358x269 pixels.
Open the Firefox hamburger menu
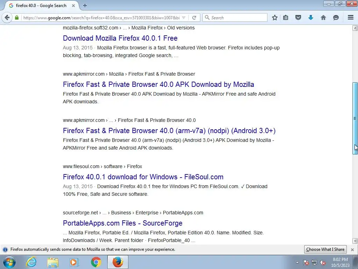351,18
